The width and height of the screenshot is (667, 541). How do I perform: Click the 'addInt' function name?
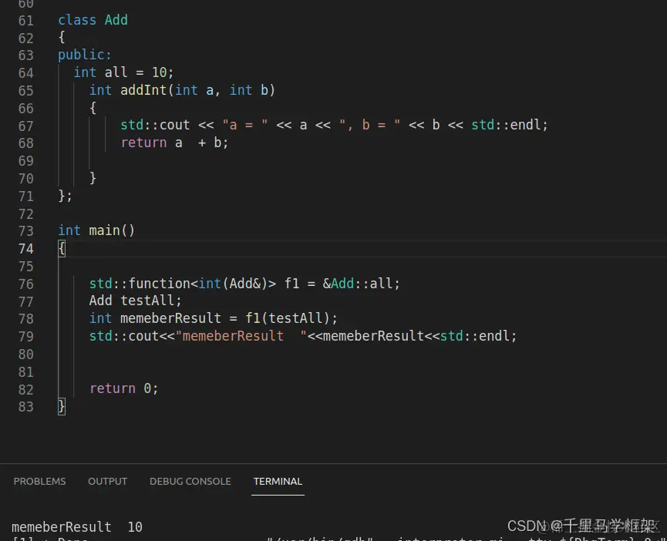(x=143, y=90)
